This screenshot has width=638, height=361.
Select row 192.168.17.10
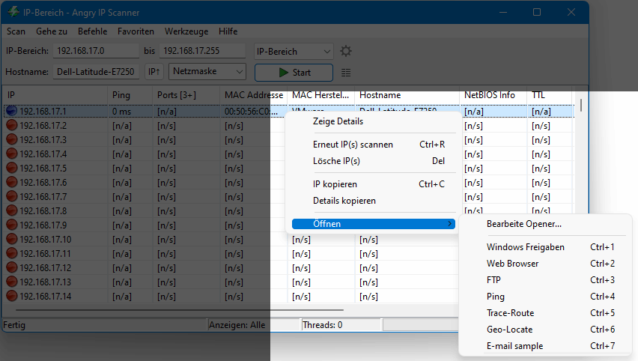[45, 240]
